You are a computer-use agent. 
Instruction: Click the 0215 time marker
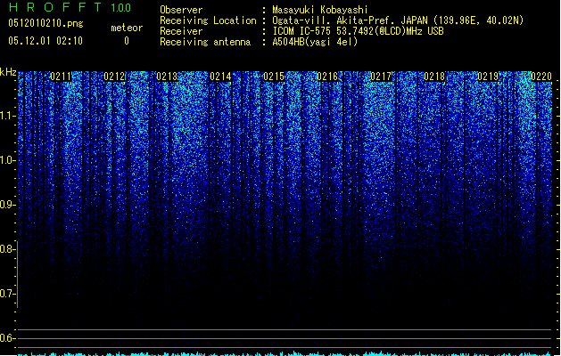click(274, 77)
